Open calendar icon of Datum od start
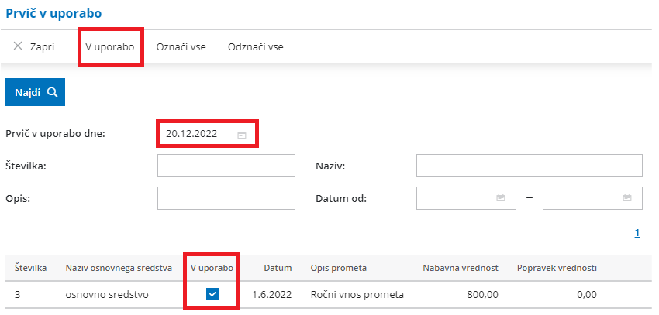The image size is (659, 315). (501, 198)
